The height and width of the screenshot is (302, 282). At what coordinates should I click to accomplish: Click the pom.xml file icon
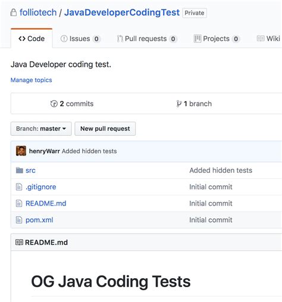coord(19,220)
